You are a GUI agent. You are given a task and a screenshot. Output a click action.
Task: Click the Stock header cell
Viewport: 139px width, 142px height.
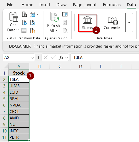pyautogui.click(x=19, y=73)
